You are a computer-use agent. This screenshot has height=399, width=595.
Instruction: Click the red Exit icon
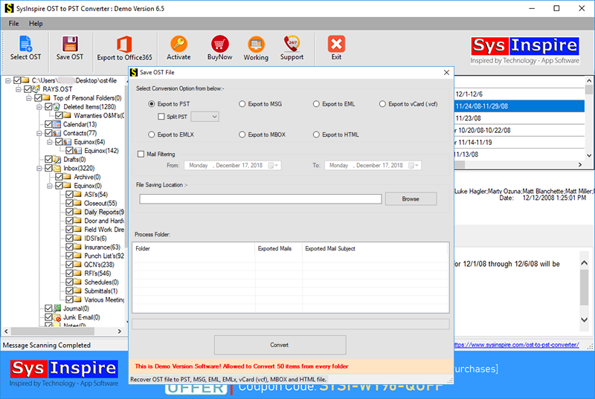click(336, 47)
